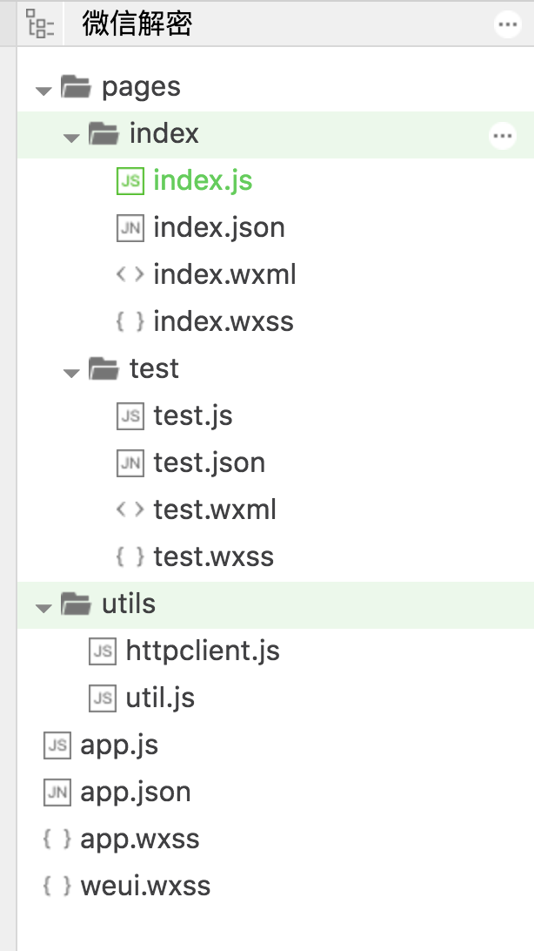Open test.js file
This screenshot has width=534, height=951.
192,416
